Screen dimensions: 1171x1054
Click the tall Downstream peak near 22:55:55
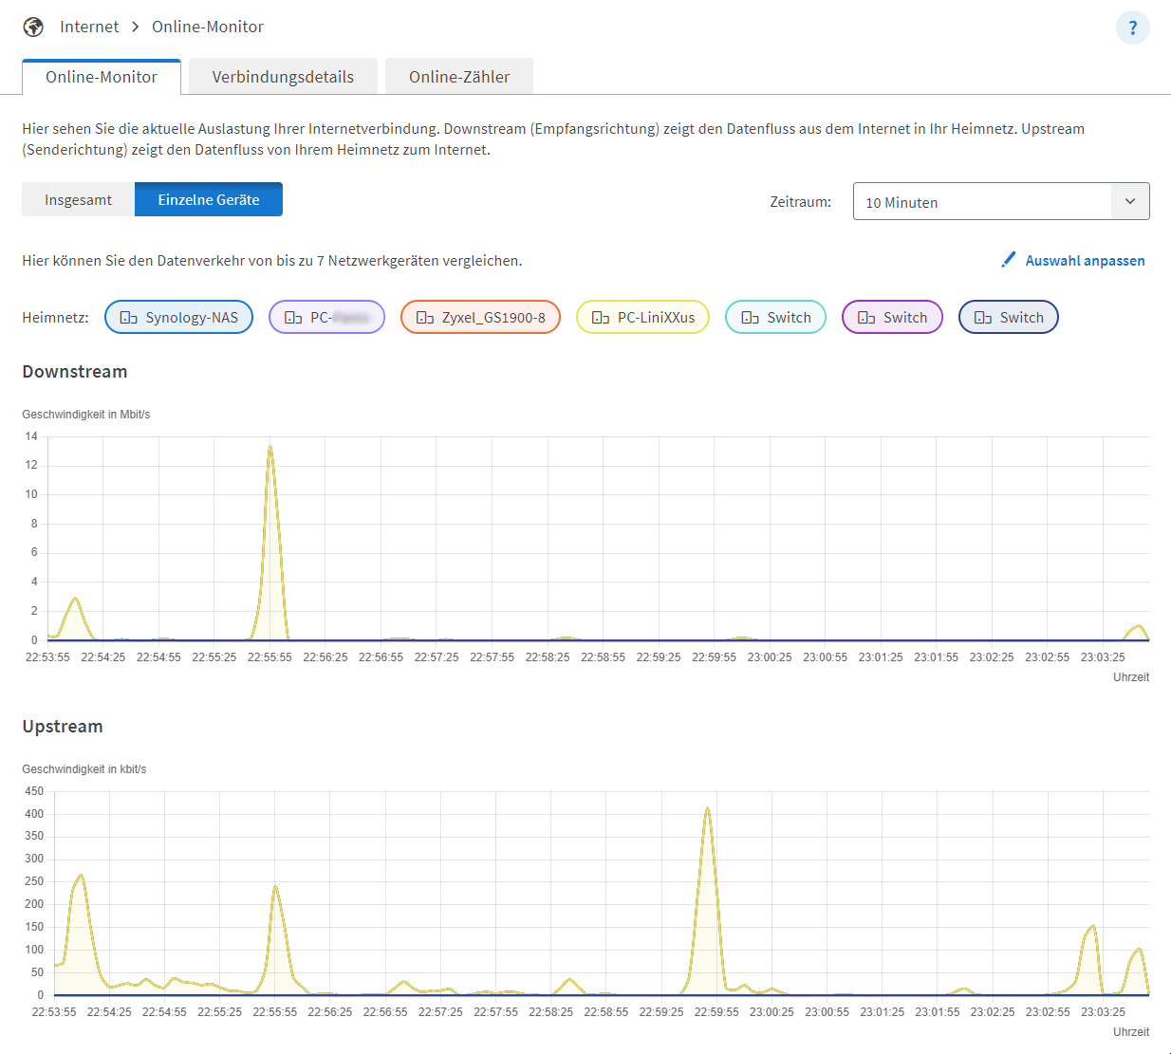(x=270, y=448)
